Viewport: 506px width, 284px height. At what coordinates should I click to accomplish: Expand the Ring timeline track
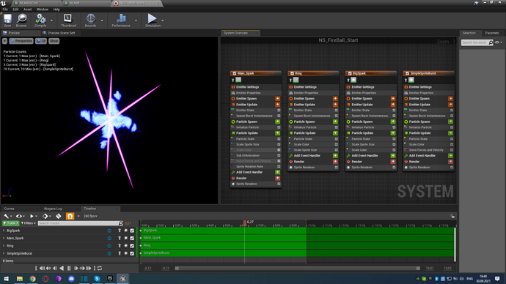[x=4, y=246]
